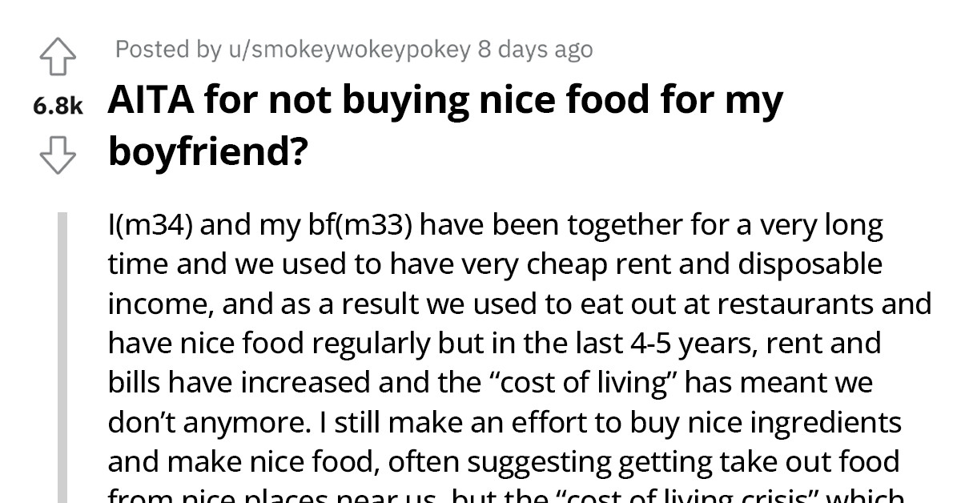
Task: Click "take out food" in the body
Action: [798, 461]
